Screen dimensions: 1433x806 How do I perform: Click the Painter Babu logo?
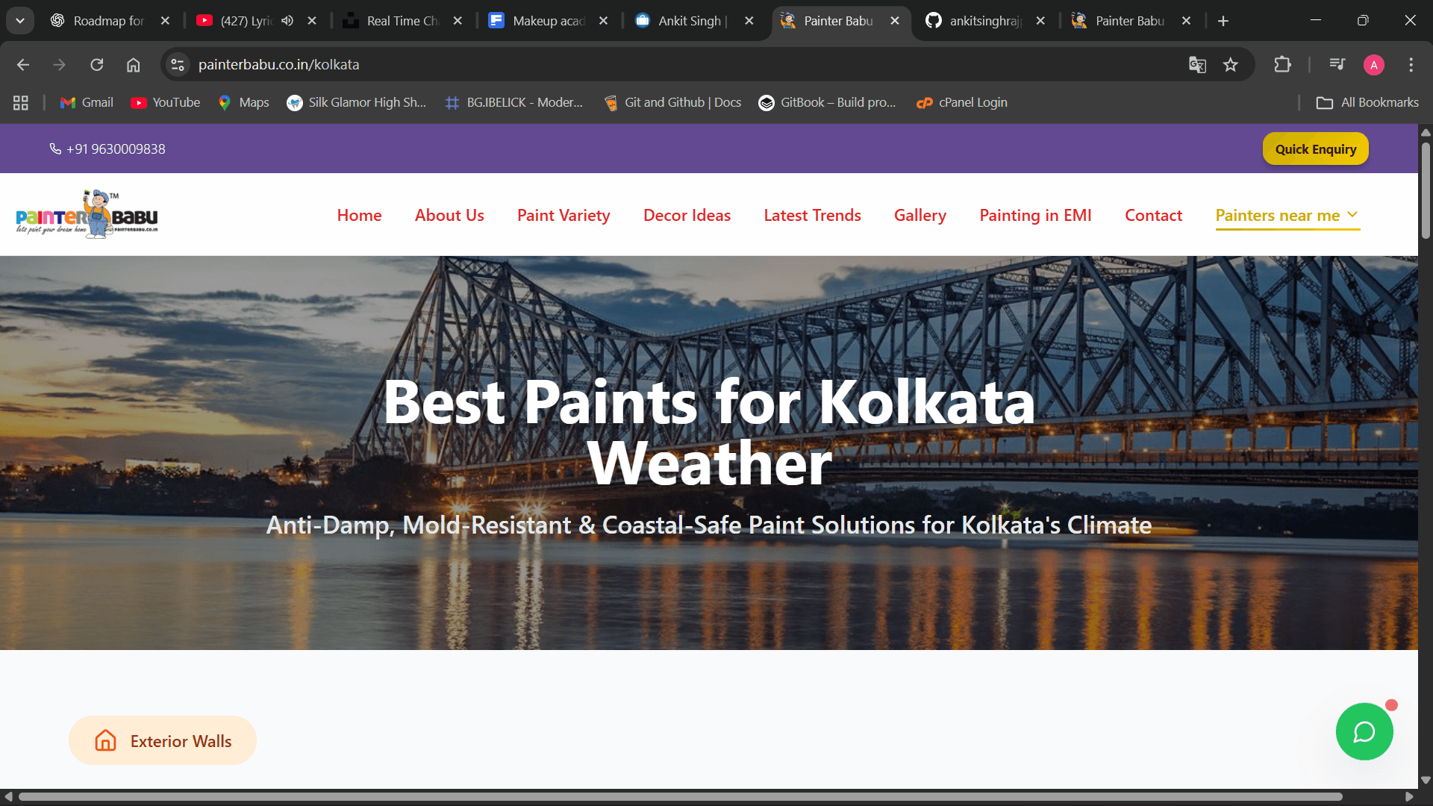[x=87, y=215]
